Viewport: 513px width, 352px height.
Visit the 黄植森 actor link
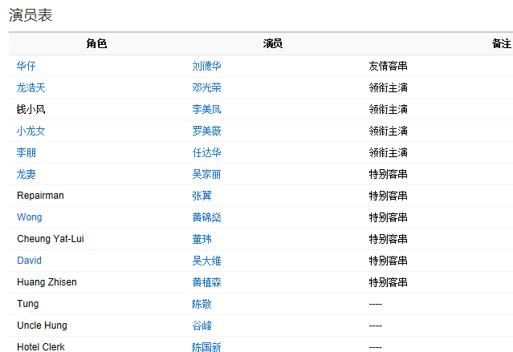pos(206,282)
